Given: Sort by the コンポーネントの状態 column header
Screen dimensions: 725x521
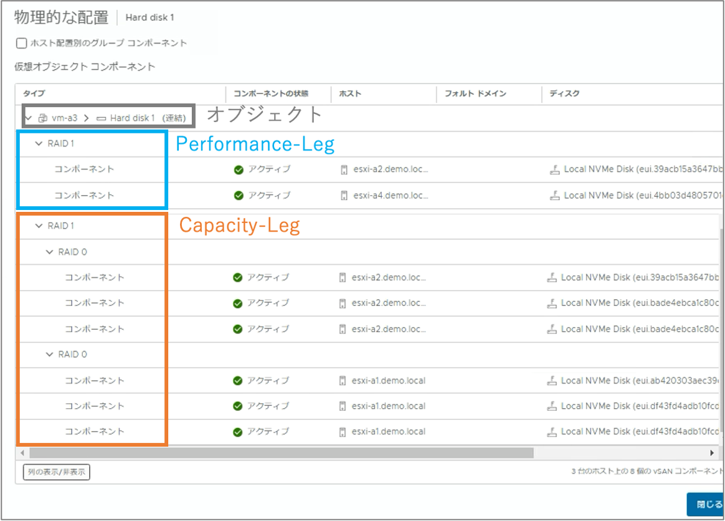Looking at the screenshot, I should pos(271,93).
